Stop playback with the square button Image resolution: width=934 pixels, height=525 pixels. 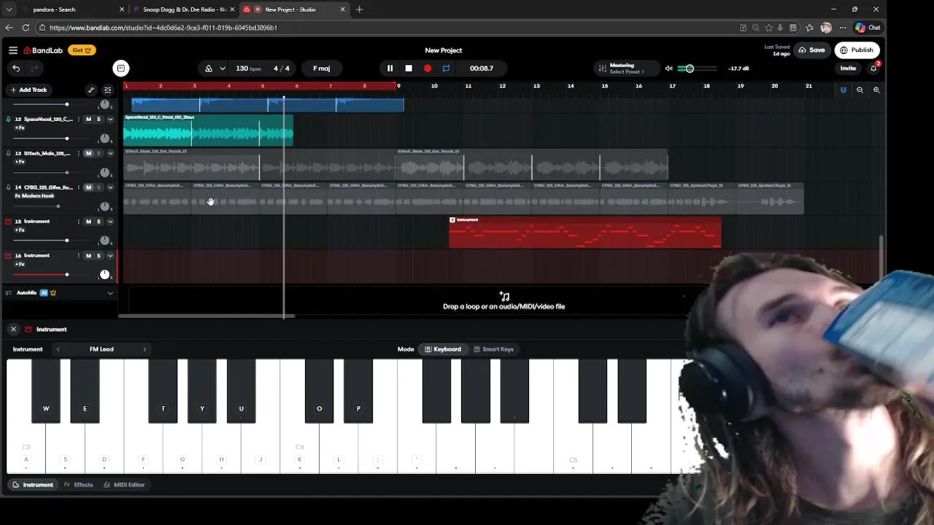pyautogui.click(x=409, y=69)
